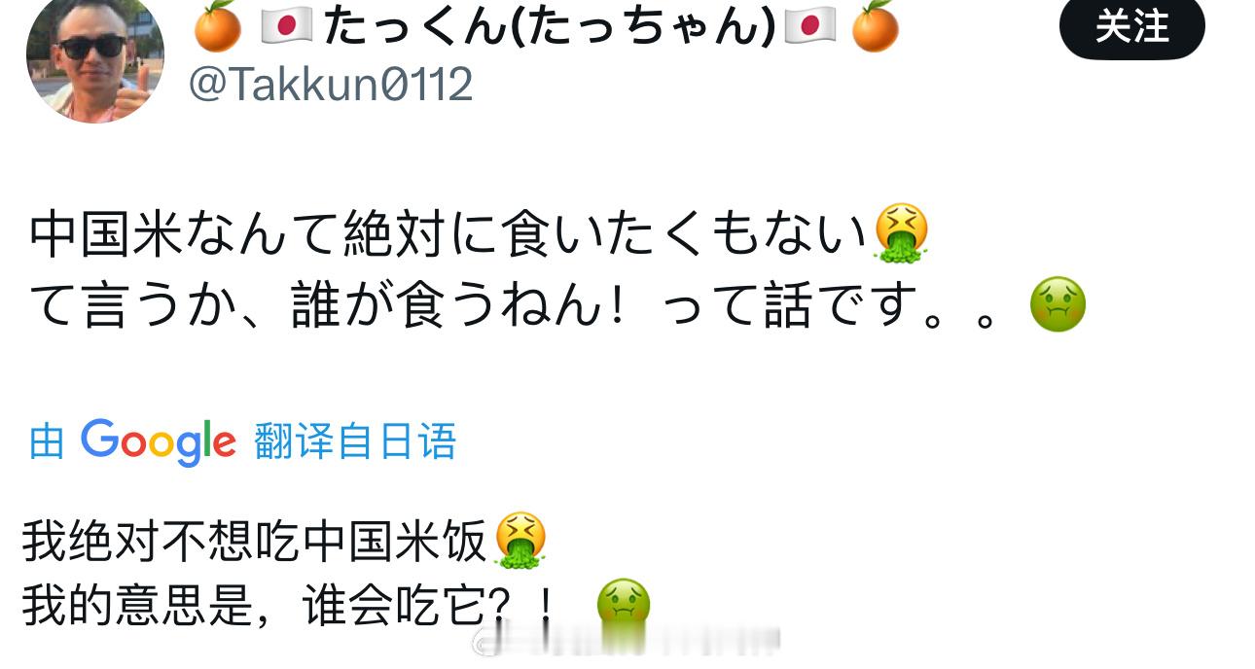The width and height of the screenshot is (1255, 669).
Task: Click the 翻译自日语 translation link
Action: [355, 442]
